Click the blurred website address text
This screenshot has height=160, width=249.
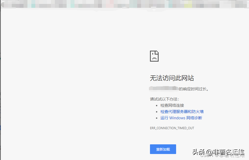(164, 88)
